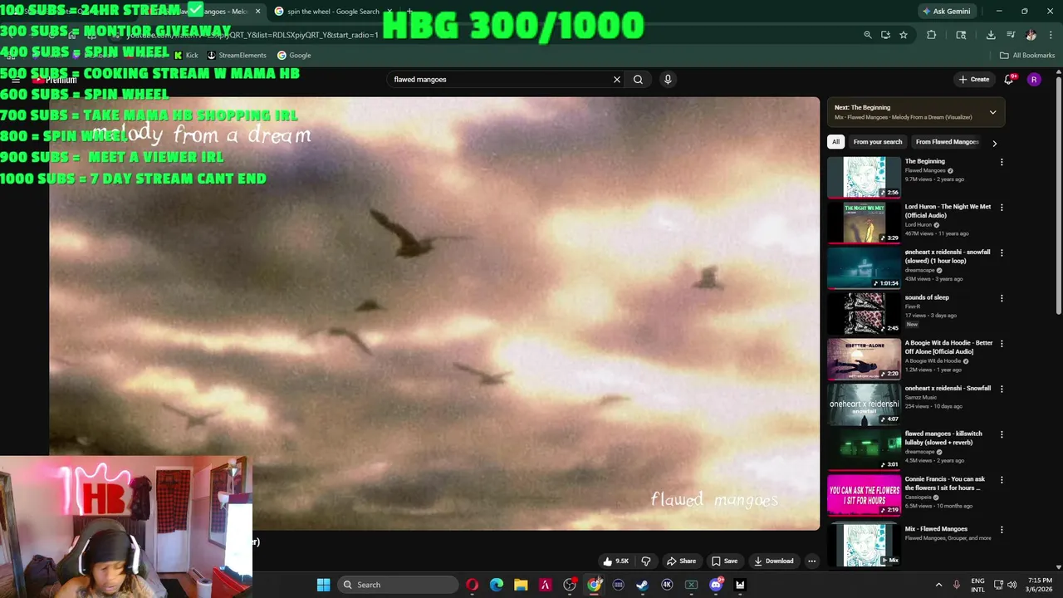Image resolution: width=1063 pixels, height=598 pixels.
Task: Click the Ask Gemini button
Action: pos(946,12)
